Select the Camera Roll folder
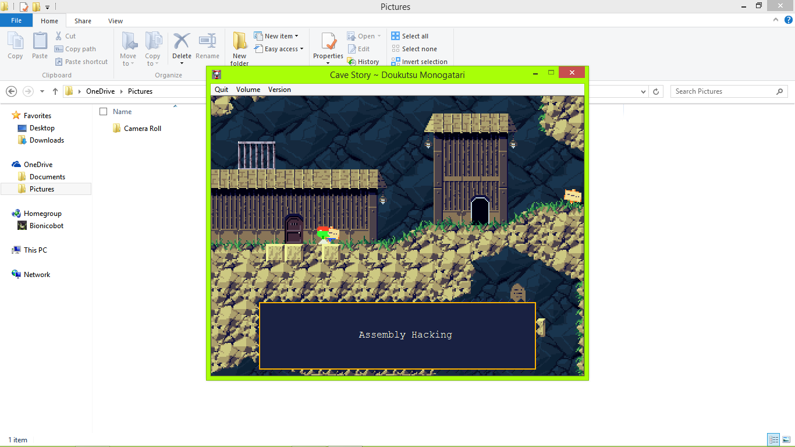This screenshot has width=795, height=447. [137, 129]
